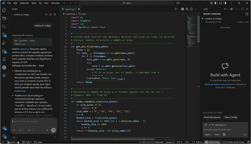Image resolution: width=251 pixels, height=144 pixels.
Task: Open the Manage gear in the activity bar
Action: [x=4, y=136]
